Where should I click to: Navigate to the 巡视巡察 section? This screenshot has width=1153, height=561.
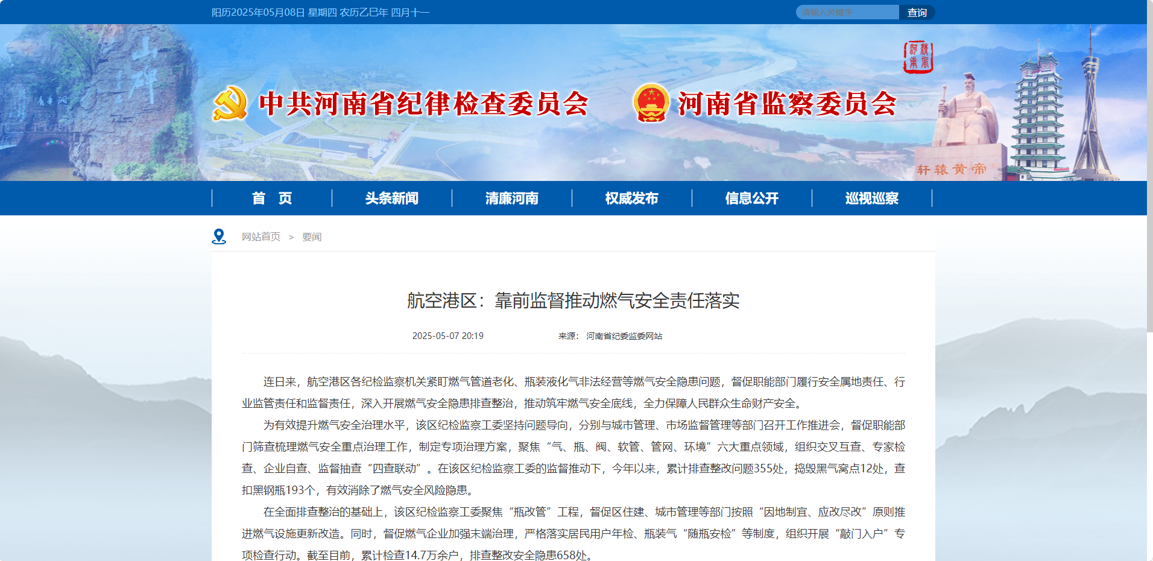tap(871, 198)
